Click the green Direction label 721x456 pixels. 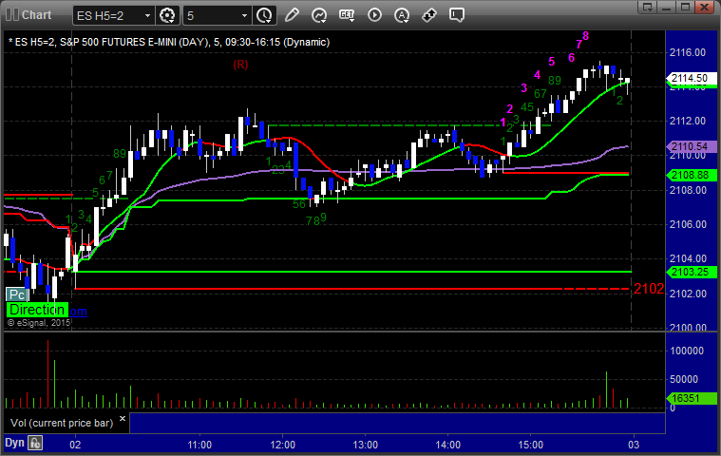click(x=37, y=310)
